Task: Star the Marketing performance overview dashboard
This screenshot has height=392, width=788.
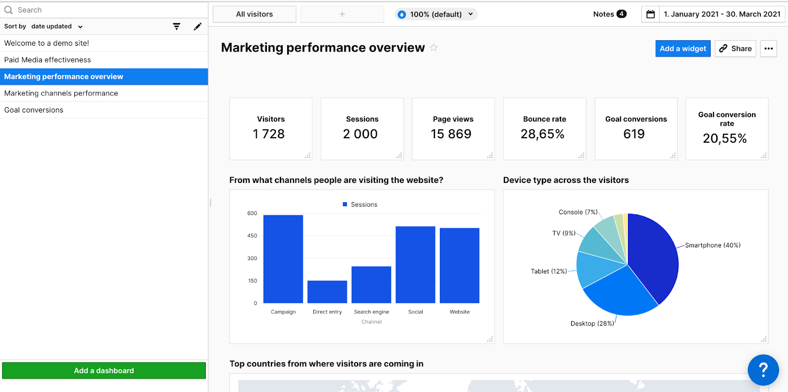Action: point(433,48)
